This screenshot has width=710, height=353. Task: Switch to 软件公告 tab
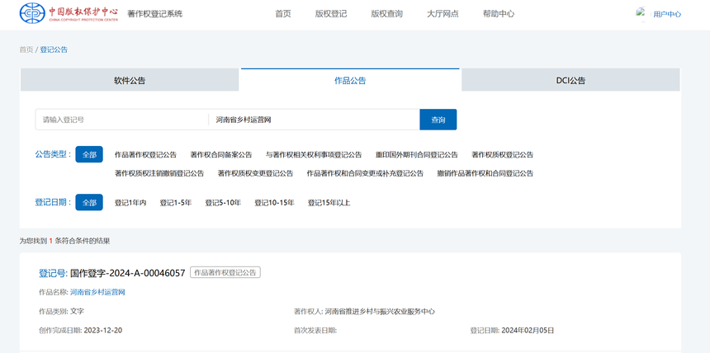click(x=130, y=80)
